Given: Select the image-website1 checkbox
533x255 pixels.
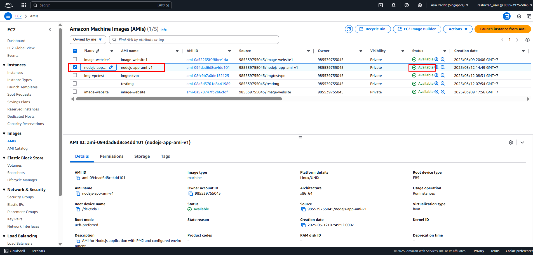Looking at the screenshot, I should click(x=75, y=59).
